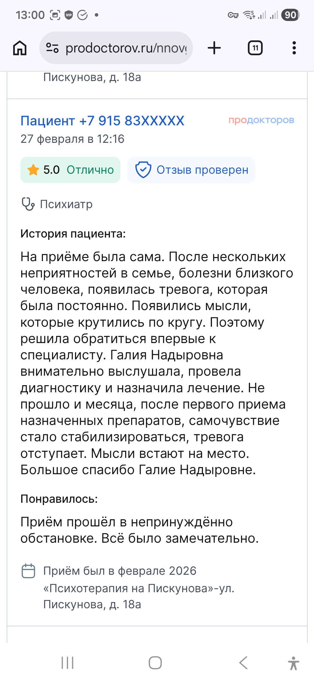
Task: Open the tab switcher showing 11 tabs
Action: 255,48
